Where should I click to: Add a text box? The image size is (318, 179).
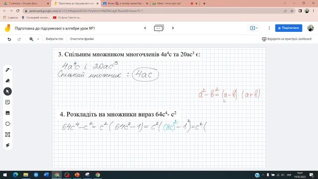tap(8, 135)
